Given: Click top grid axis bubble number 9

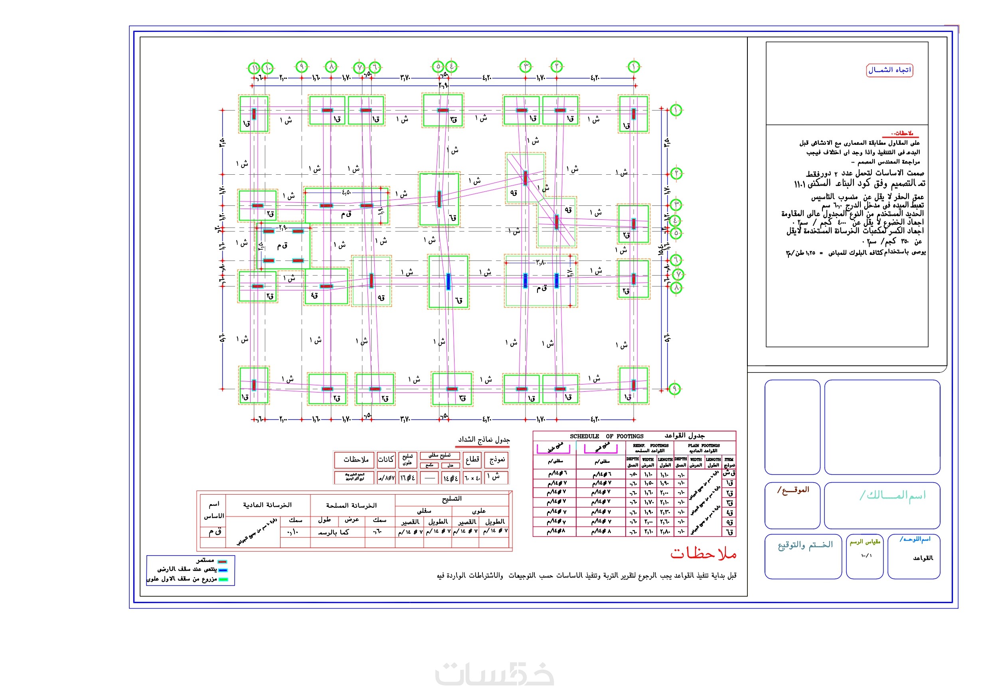Looking at the screenshot, I should (301, 66).
